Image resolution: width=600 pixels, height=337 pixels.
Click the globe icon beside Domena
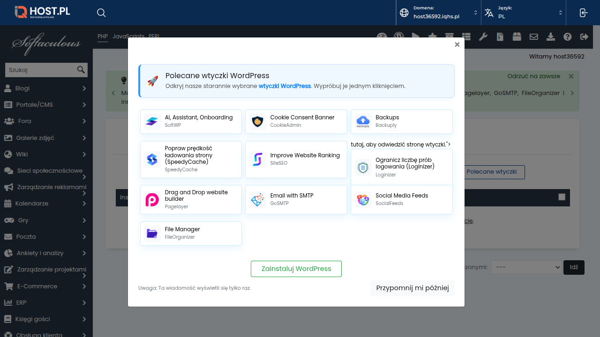pyautogui.click(x=404, y=13)
